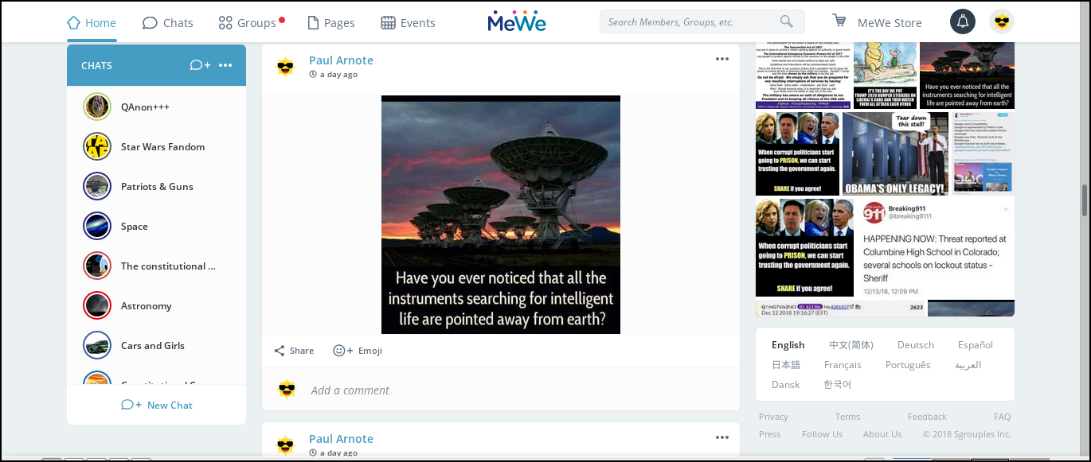Open Privacy footer link
The height and width of the screenshot is (462, 1091).
(773, 417)
